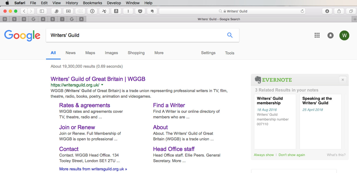
Task: Expand green arrow beside writersguild.org.uk URL
Action: pyautogui.click(x=102, y=85)
